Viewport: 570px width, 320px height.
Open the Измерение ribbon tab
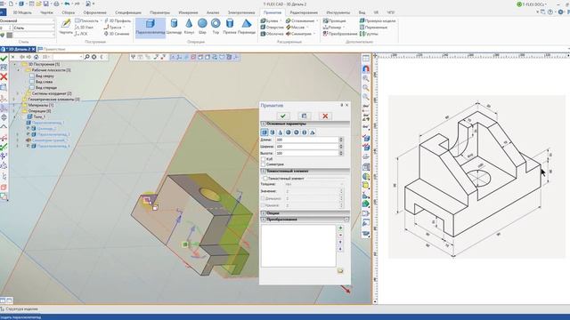click(188, 12)
